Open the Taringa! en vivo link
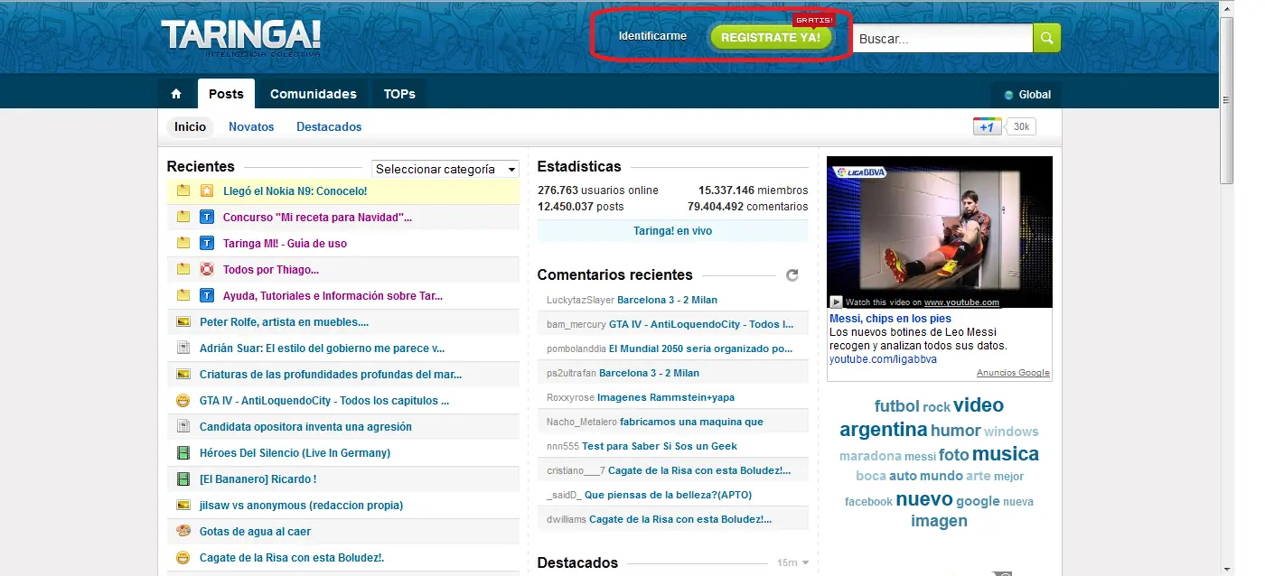 pyautogui.click(x=672, y=231)
